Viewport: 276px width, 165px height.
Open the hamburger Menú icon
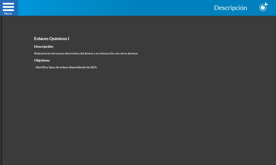tap(8, 6)
